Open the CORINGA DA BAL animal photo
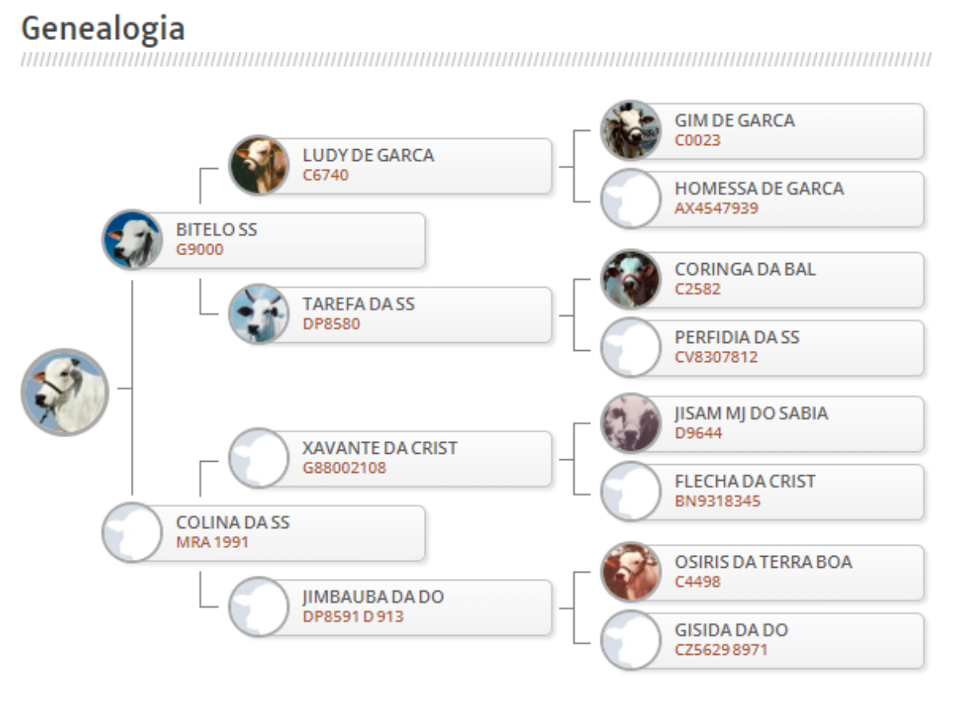The width and height of the screenshot is (958, 709). pos(631,279)
